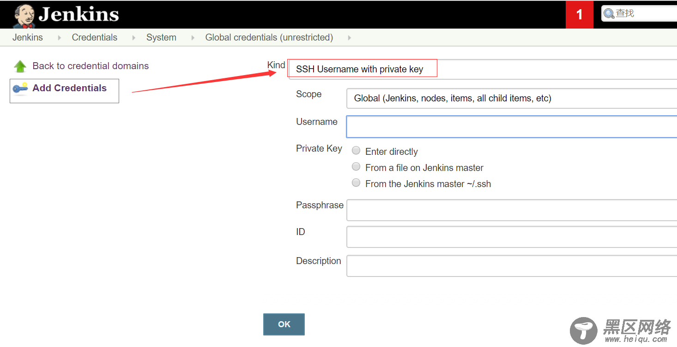Screen dimensions: 677x347
Task: Open the Kind dropdown
Action: pyautogui.click(x=483, y=69)
